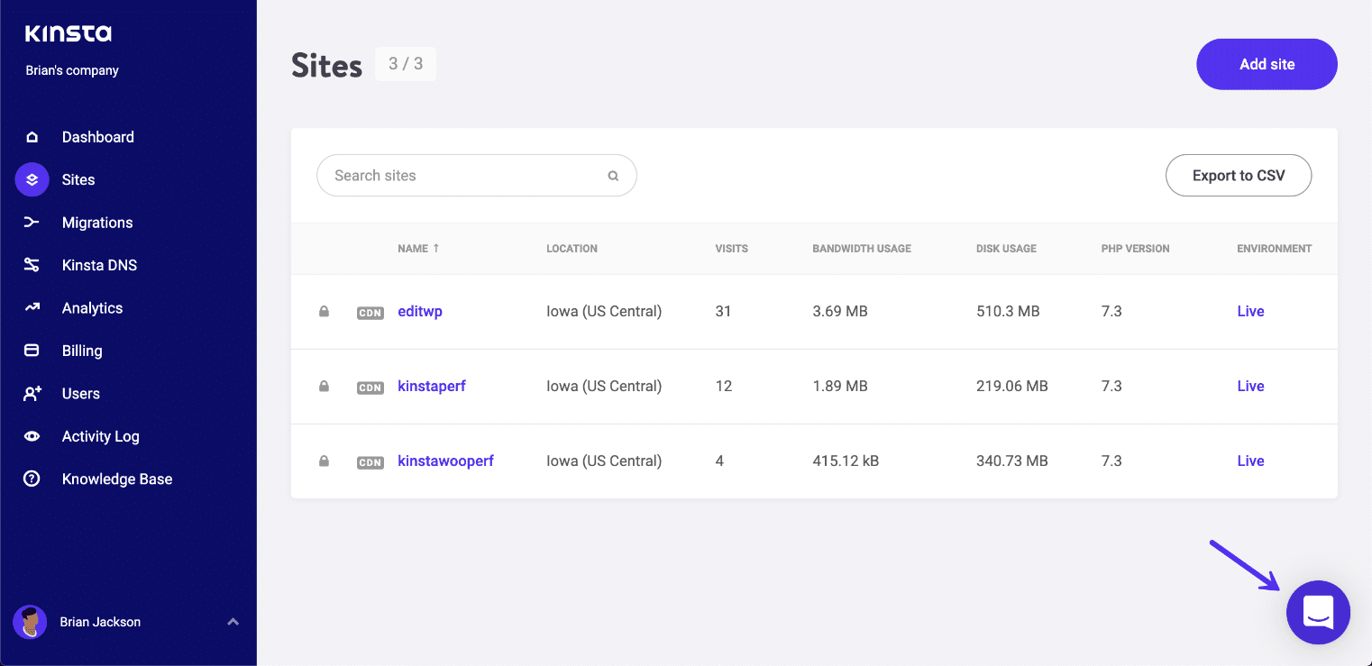Click the Kinsta logo
The width and height of the screenshot is (1372, 666).
tap(69, 34)
